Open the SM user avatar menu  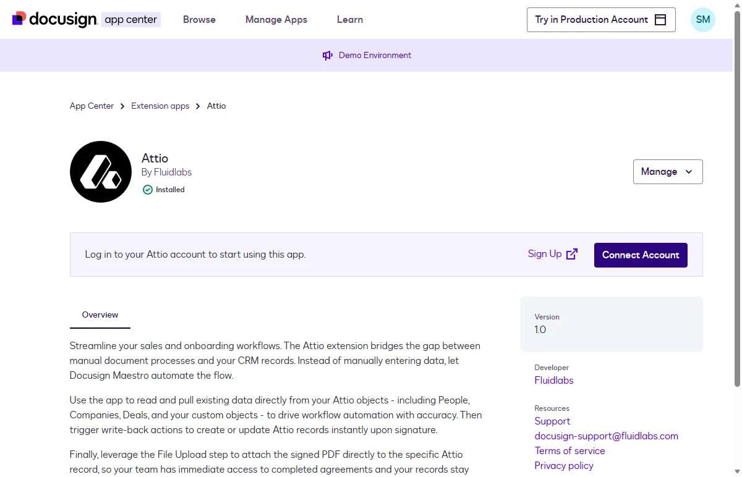click(x=703, y=20)
